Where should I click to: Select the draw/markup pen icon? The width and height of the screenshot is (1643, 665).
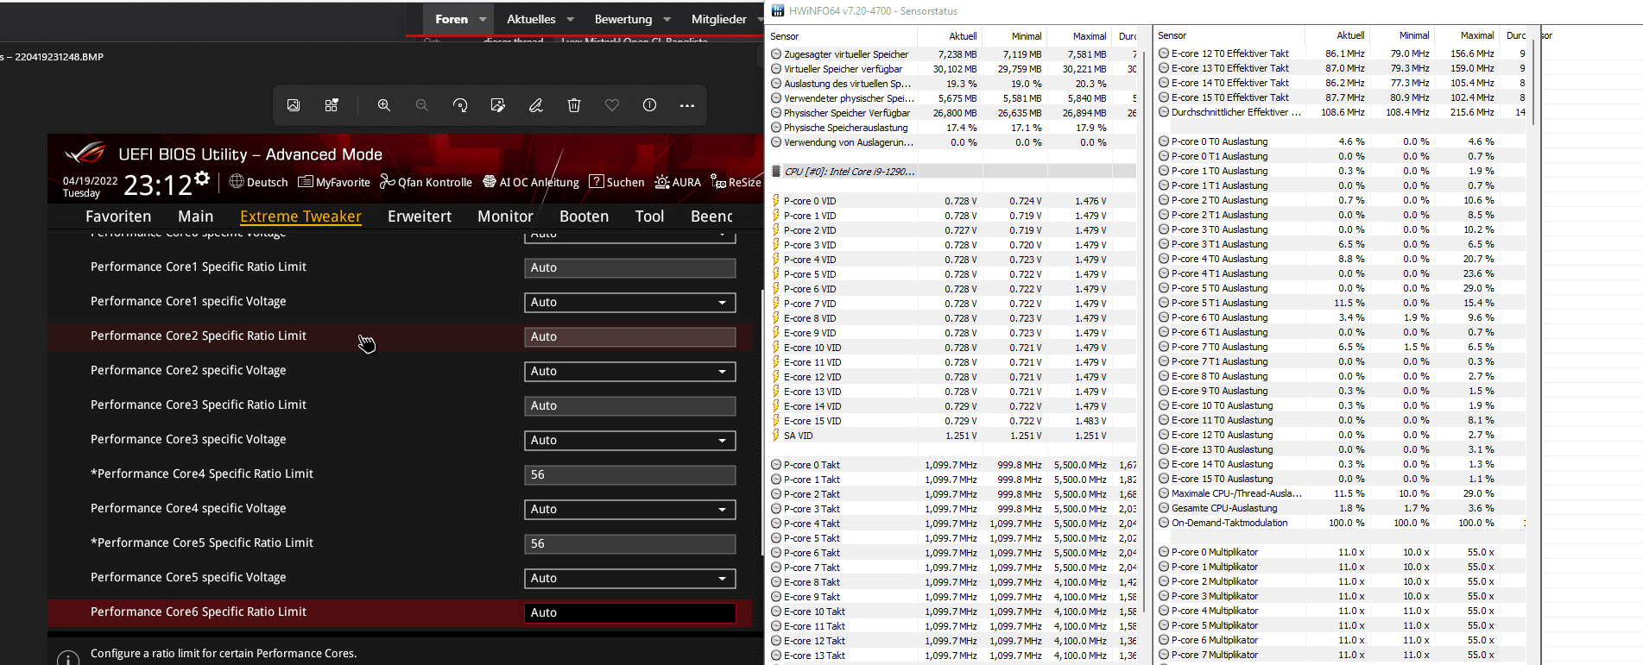[x=536, y=105]
